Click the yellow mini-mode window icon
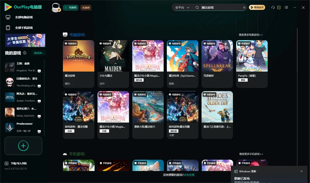The height and width of the screenshot is (183, 310). pos(279,7)
